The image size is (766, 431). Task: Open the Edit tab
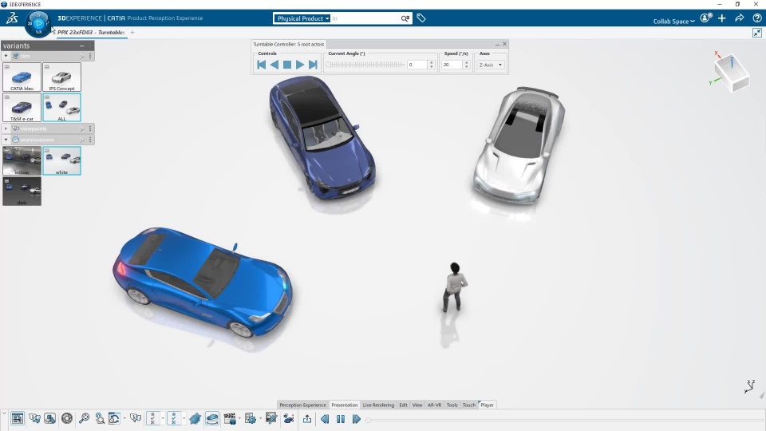click(x=403, y=405)
